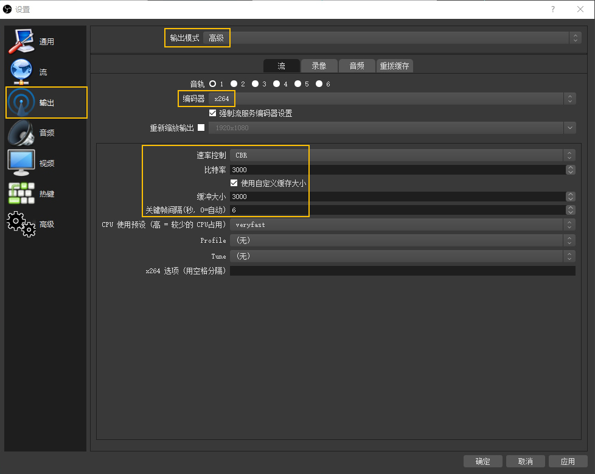This screenshot has width=595, height=474.
Task: Open the Profile dropdown
Action: 403,240
